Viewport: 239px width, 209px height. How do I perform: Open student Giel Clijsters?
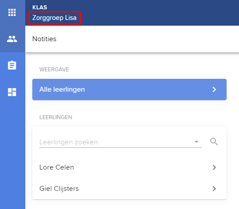click(129, 189)
